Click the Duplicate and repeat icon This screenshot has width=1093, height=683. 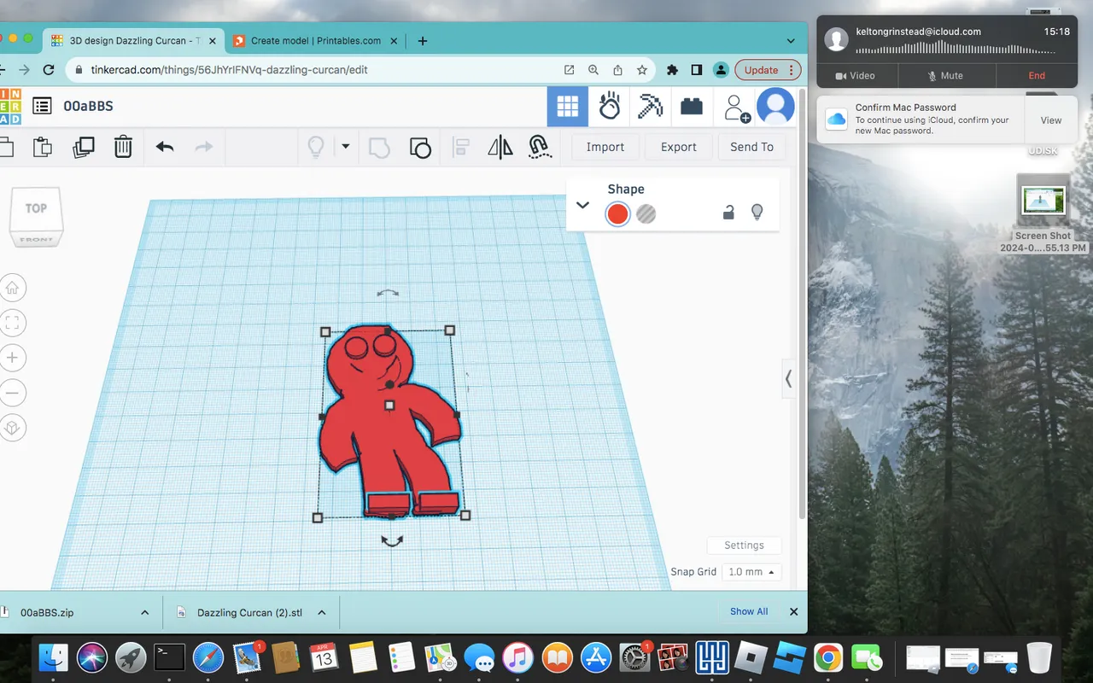84,147
